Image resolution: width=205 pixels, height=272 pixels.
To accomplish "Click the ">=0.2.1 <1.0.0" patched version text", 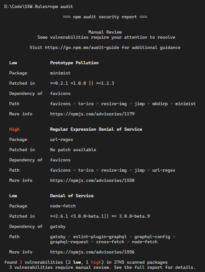I will (68, 83).
